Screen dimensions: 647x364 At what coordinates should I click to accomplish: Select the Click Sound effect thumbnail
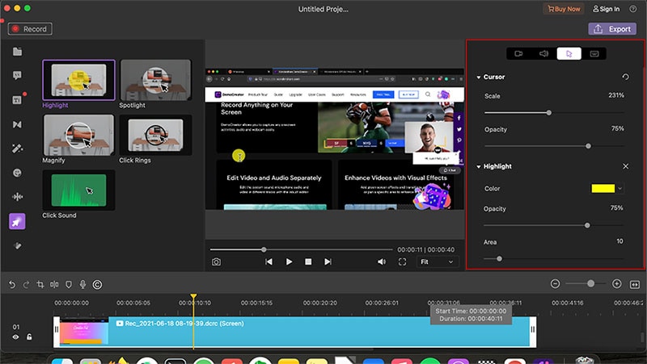(x=78, y=190)
